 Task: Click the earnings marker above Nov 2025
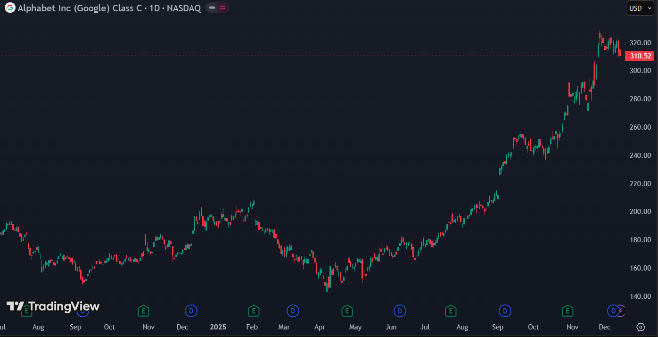[x=568, y=311]
